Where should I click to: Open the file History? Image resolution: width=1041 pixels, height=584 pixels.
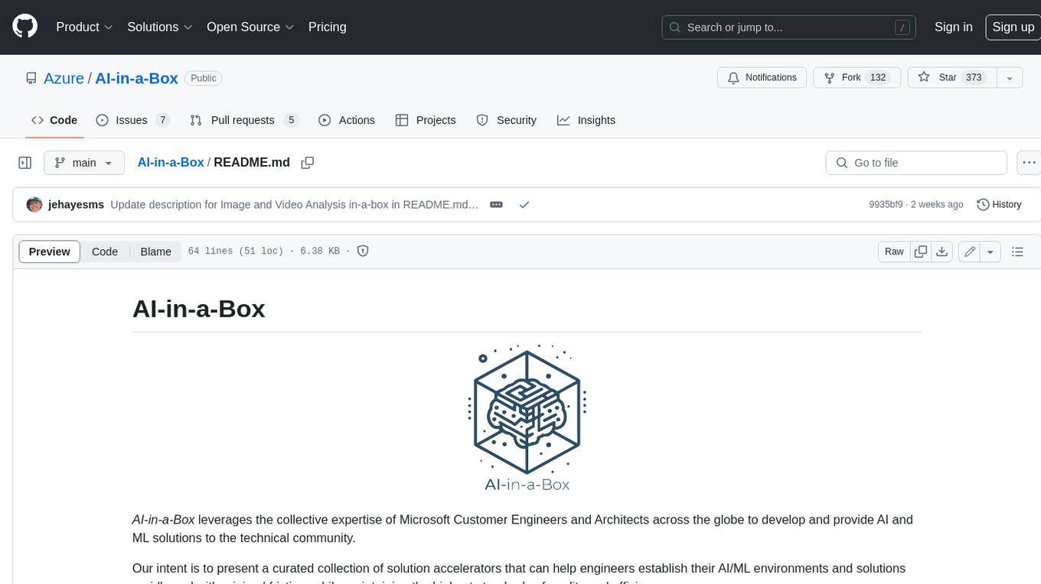click(x=1000, y=204)
